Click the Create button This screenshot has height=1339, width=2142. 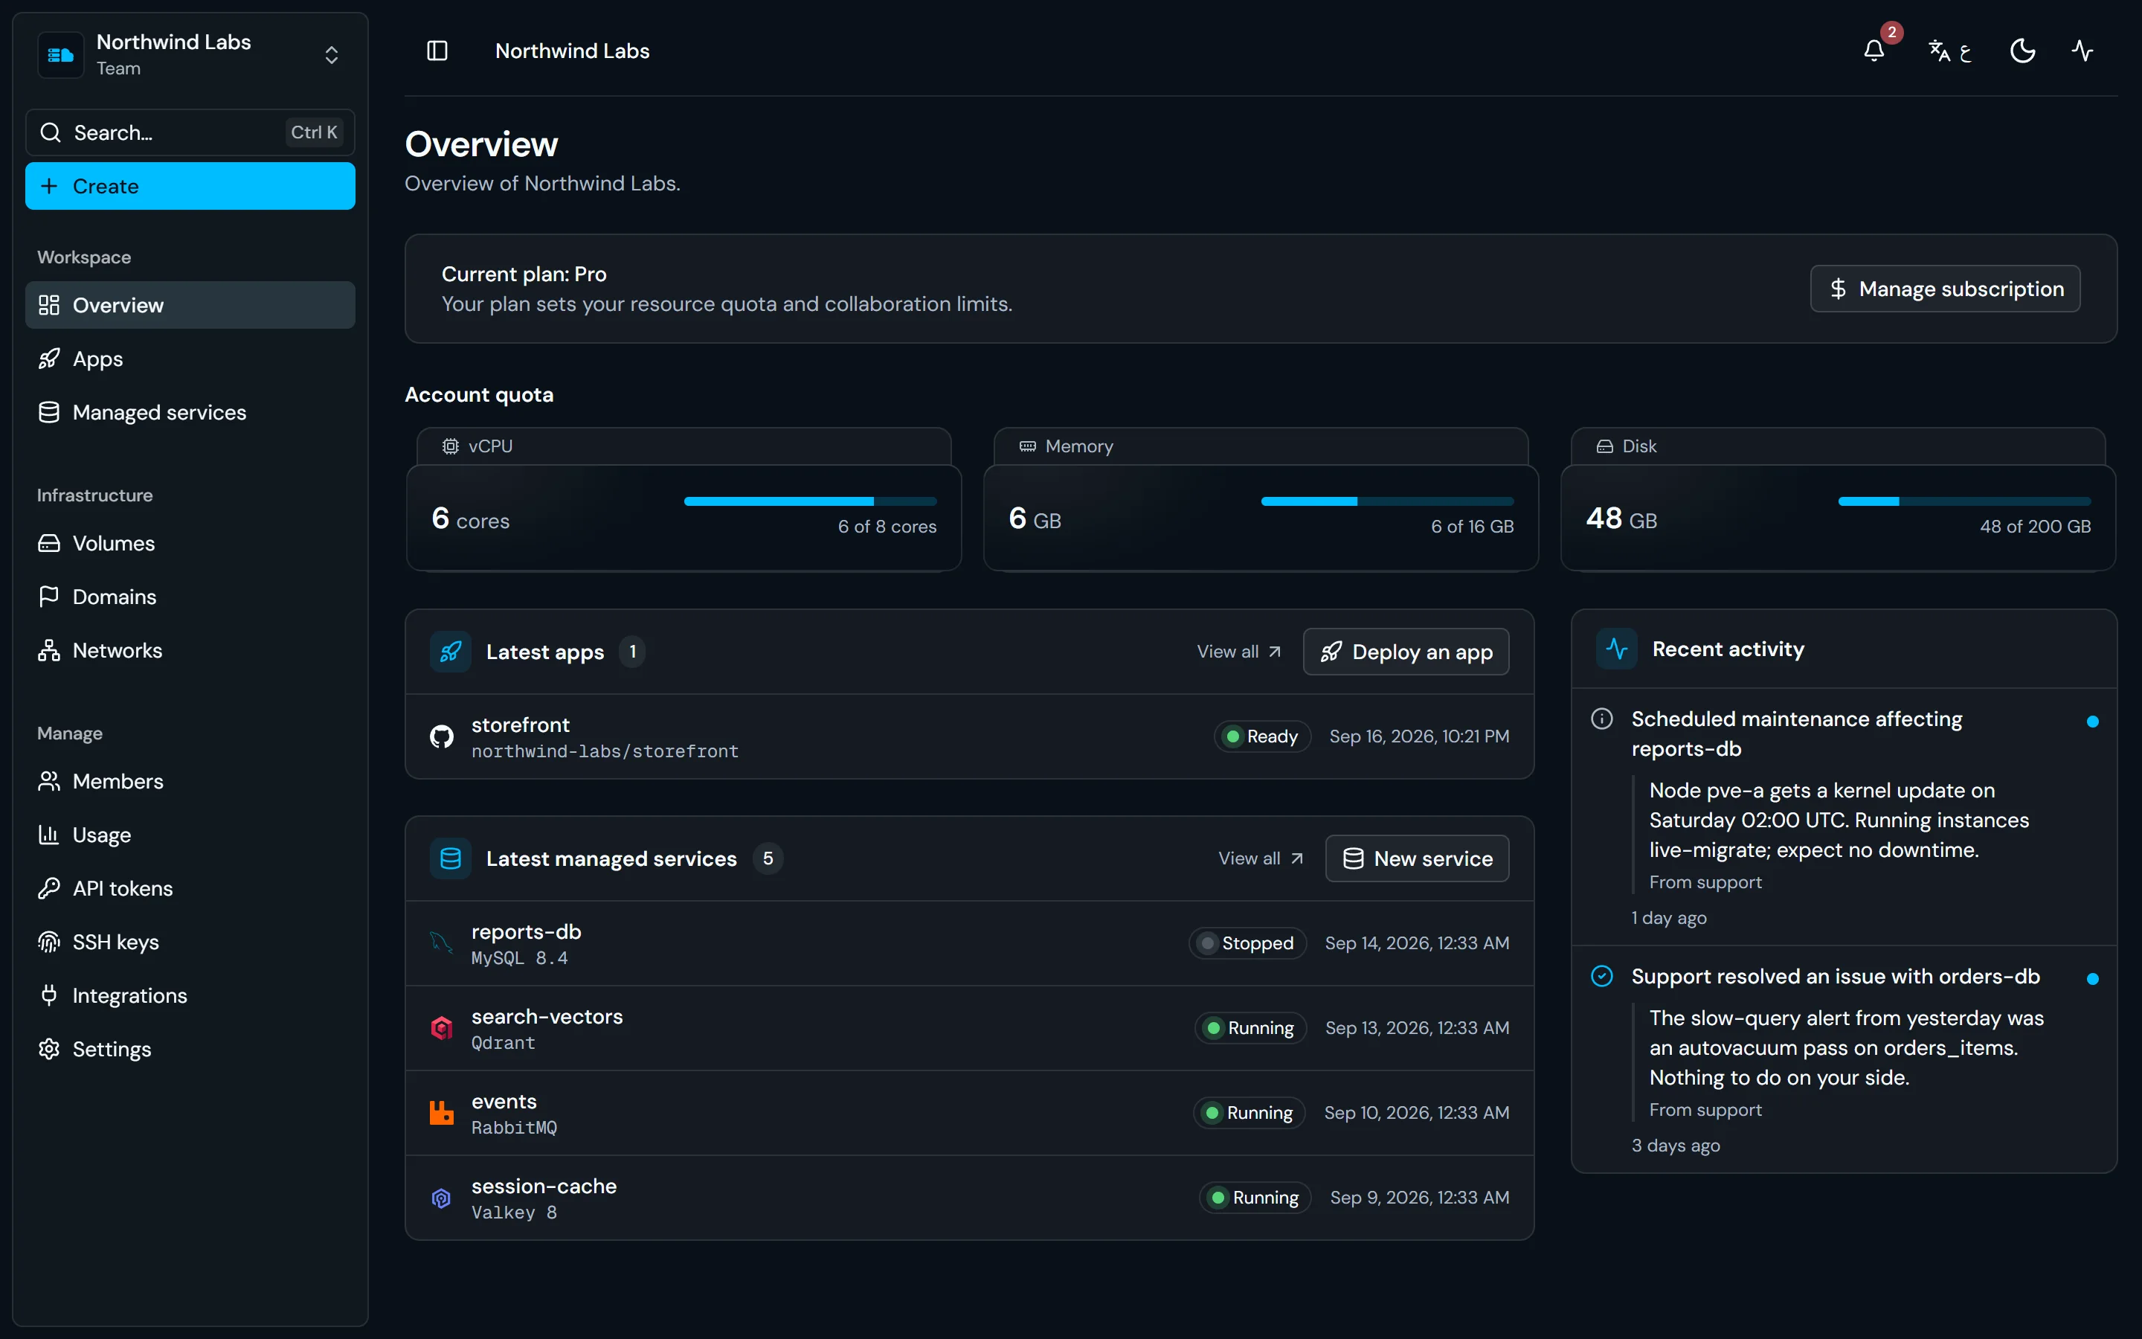[190, 186]
